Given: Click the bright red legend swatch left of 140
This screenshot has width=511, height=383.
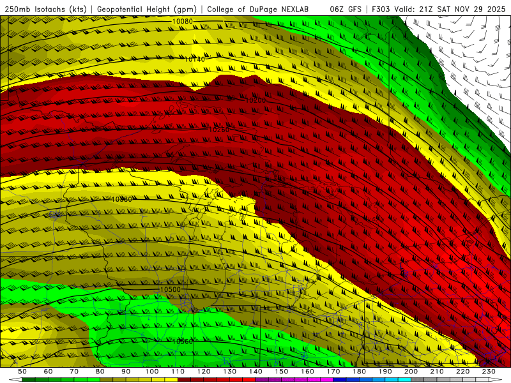Looking at the screenshot, I should click(249, 380).
